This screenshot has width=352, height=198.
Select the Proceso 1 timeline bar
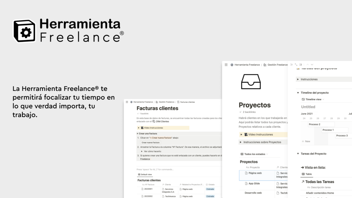(335, 130)
